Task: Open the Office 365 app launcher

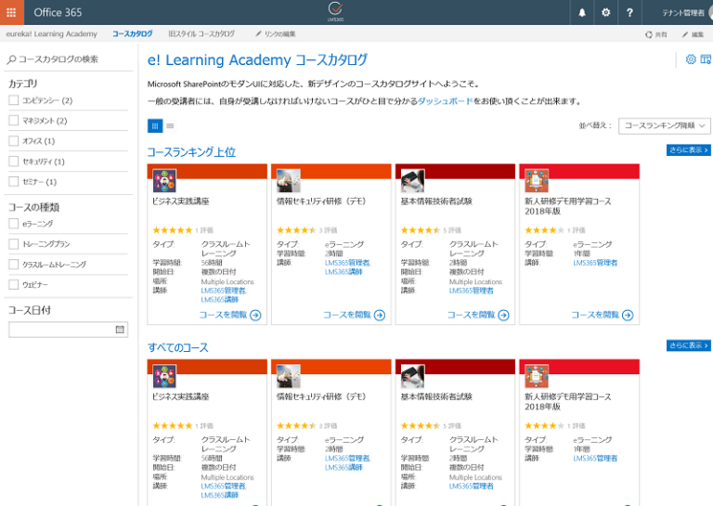Action: [x=11, y=12]
